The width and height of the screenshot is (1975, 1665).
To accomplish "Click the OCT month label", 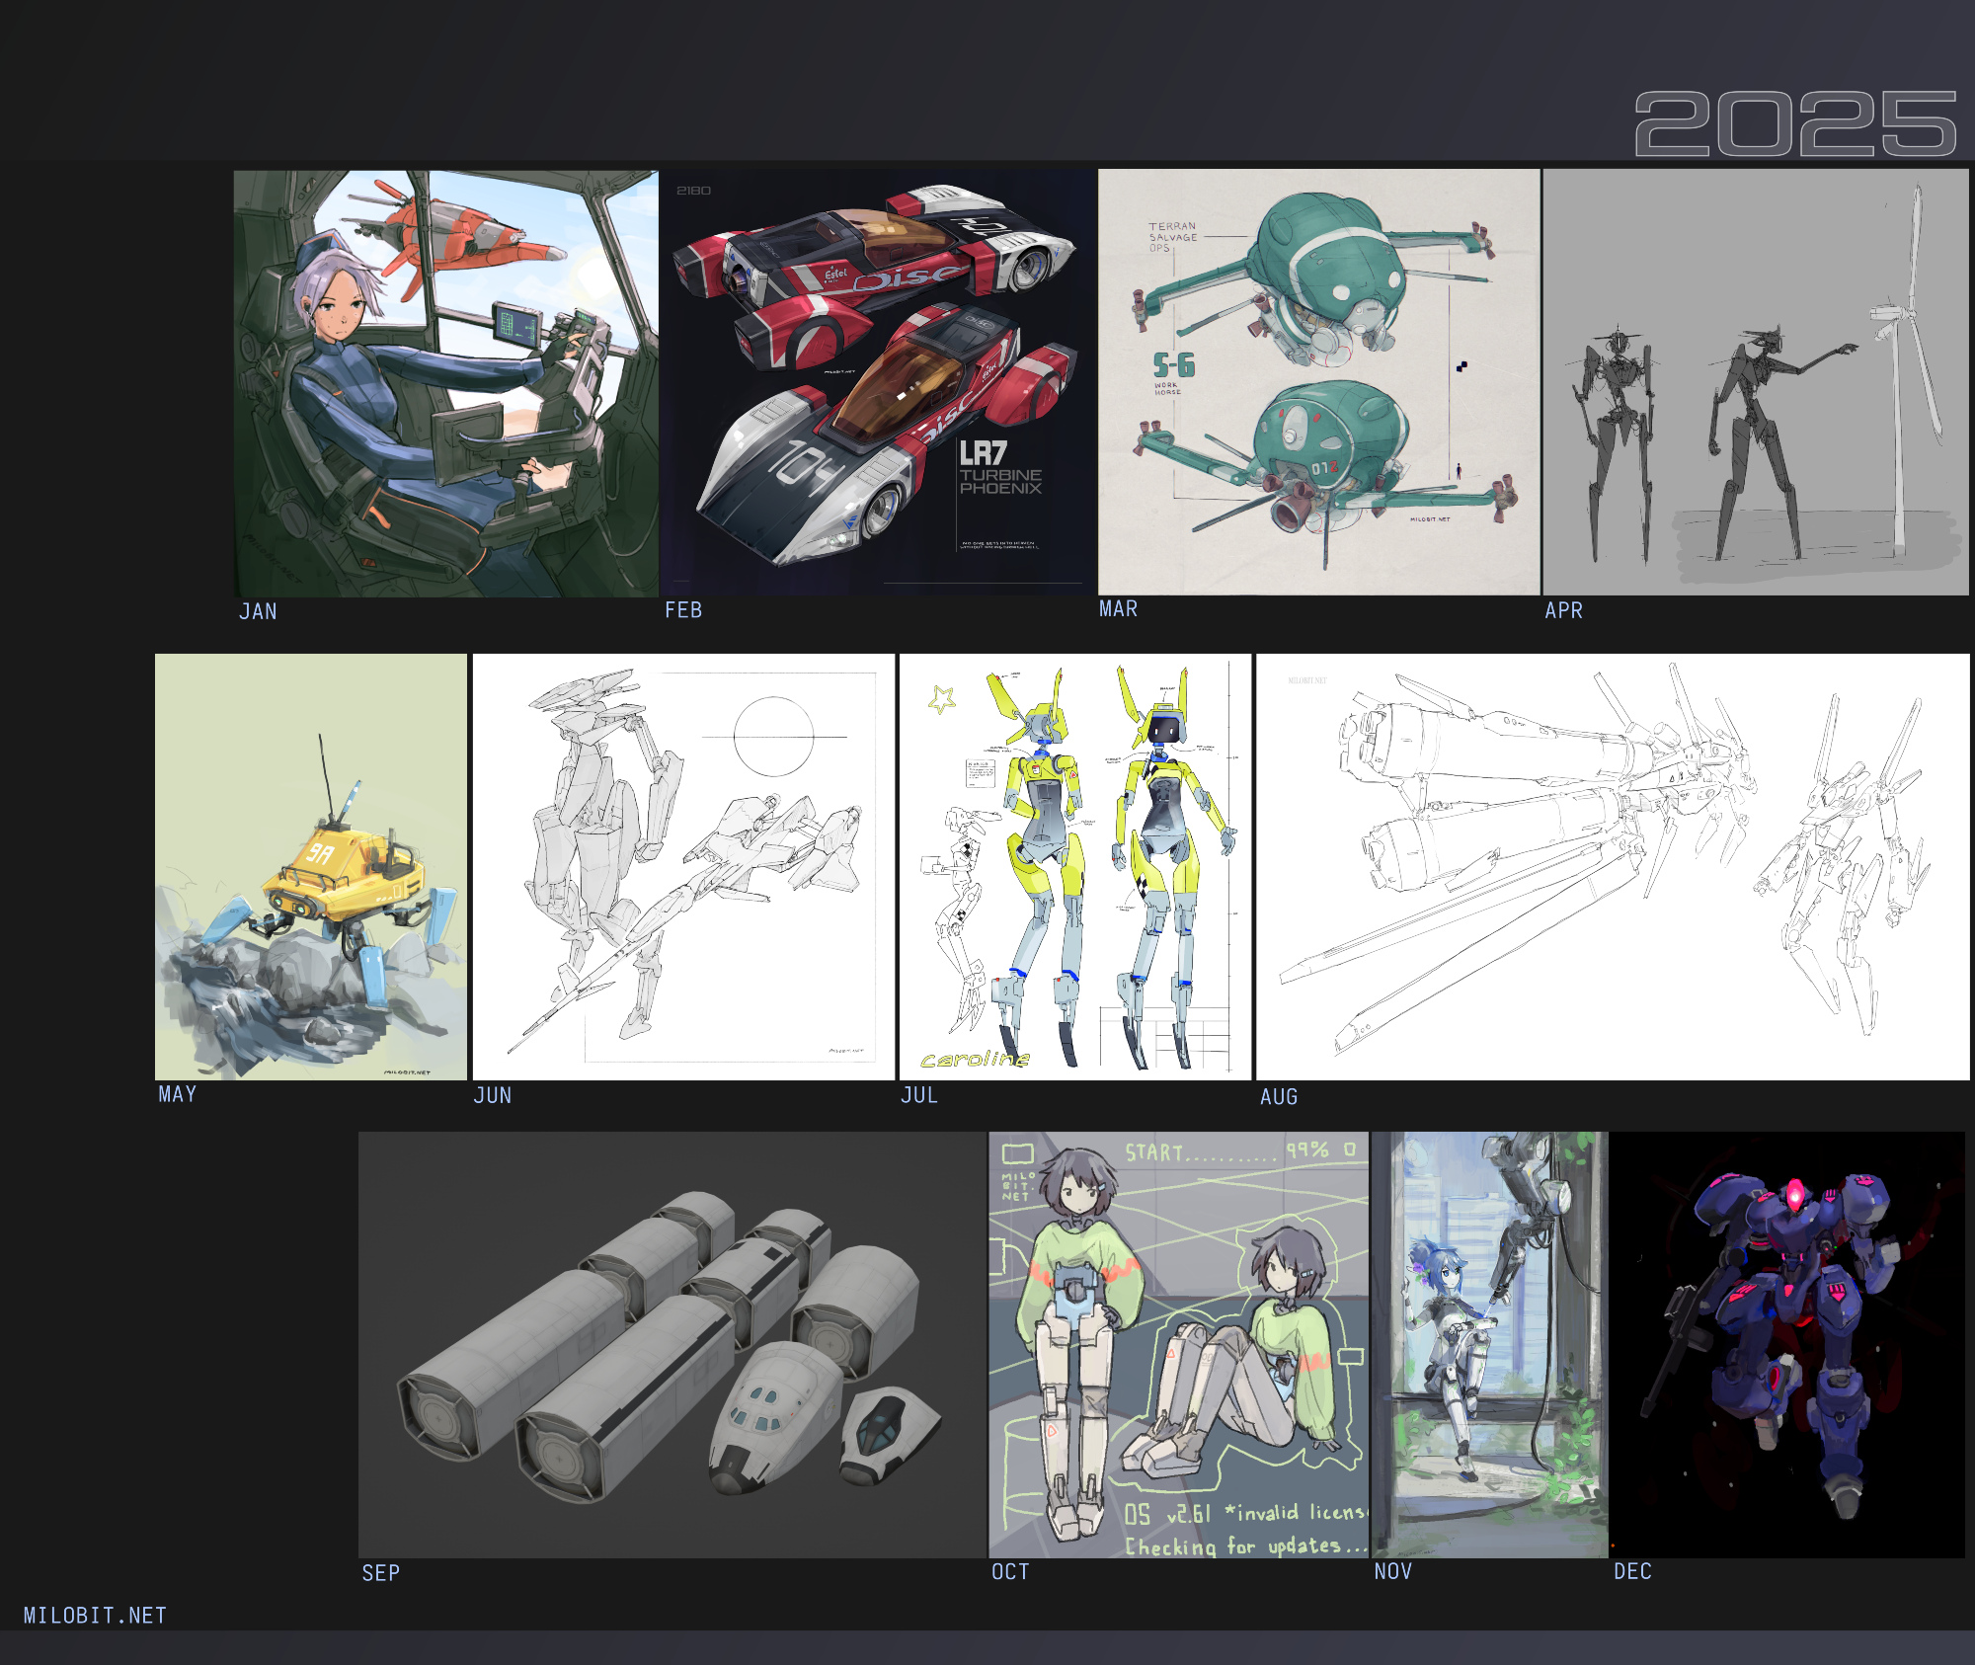I will pyautogui.click(x=1010, y=1572).
